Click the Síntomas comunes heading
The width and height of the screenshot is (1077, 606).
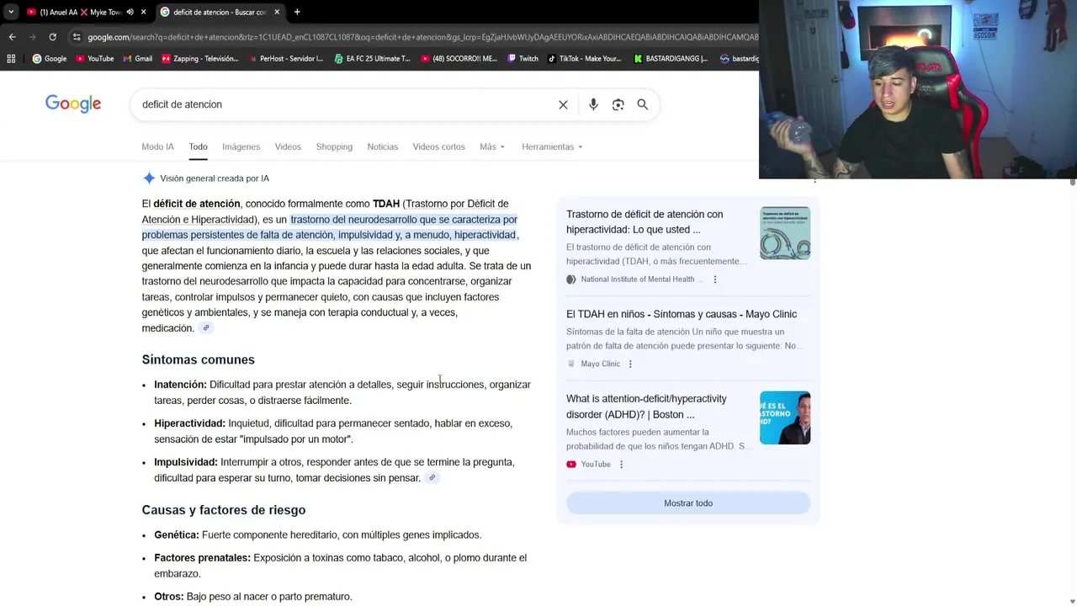click(x=199, y=359)
